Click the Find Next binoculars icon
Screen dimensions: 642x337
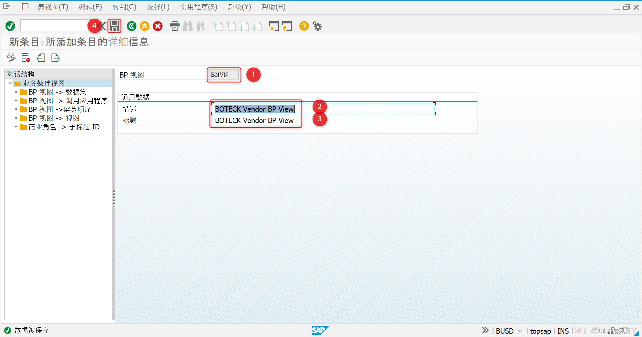click(201, 26)
